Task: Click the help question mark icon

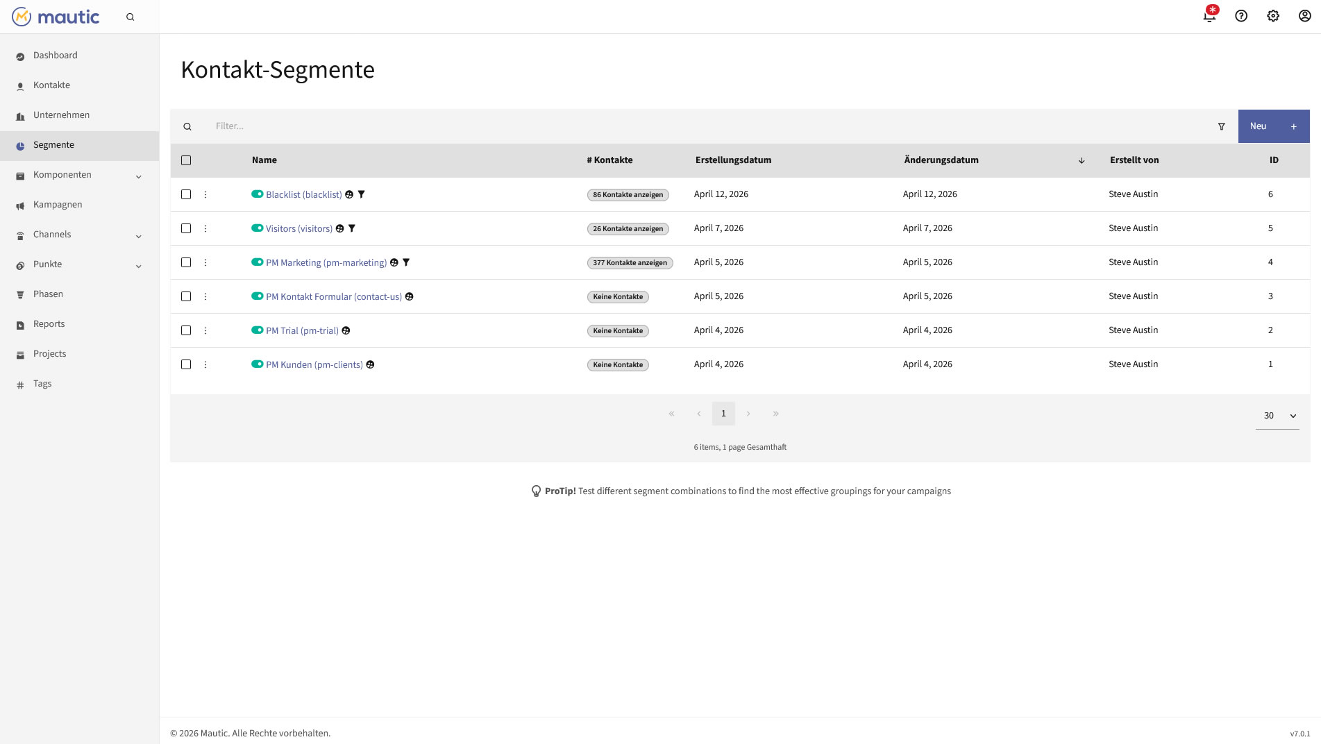Action: point(1241,16)
